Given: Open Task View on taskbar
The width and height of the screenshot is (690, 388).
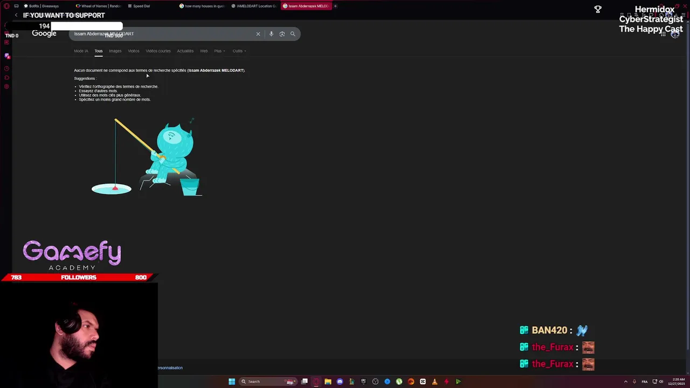Looking at the screenshot, I should coord(305,382).
